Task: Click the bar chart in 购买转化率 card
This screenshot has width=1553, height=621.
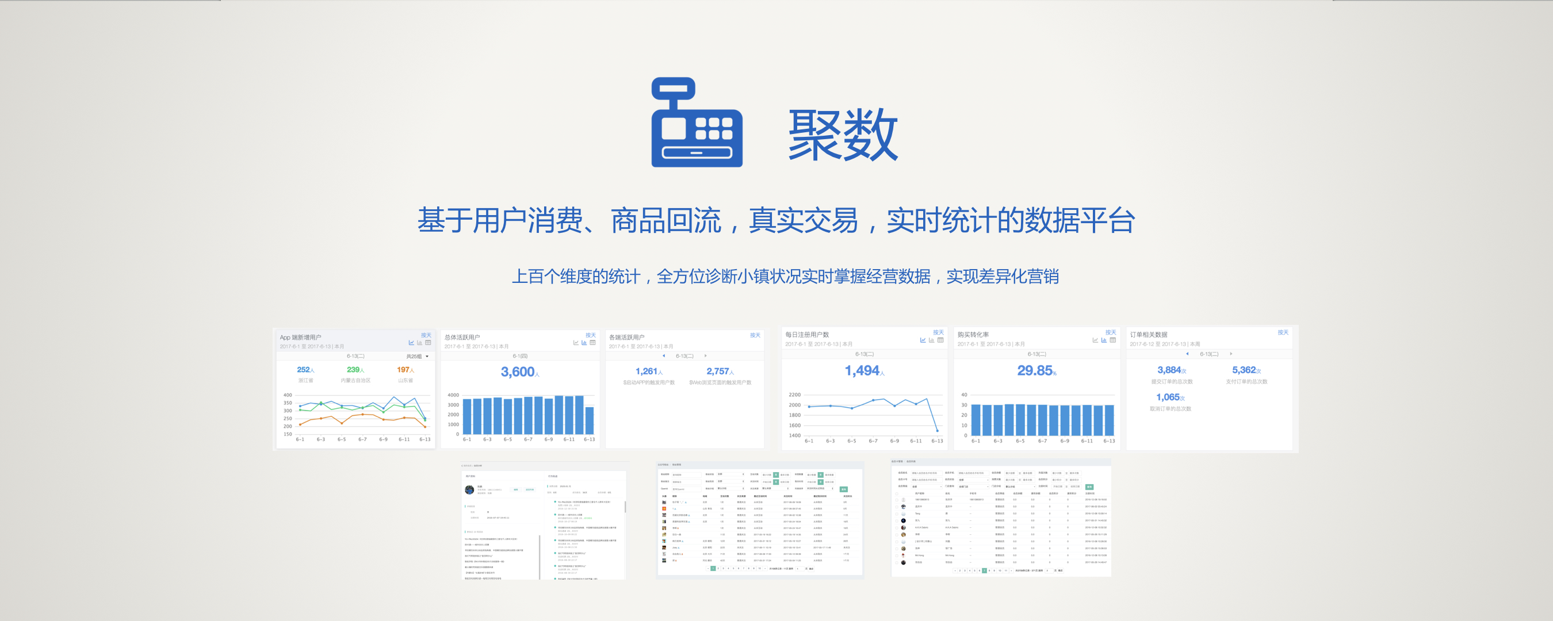Action: [x=1037, y=417]
